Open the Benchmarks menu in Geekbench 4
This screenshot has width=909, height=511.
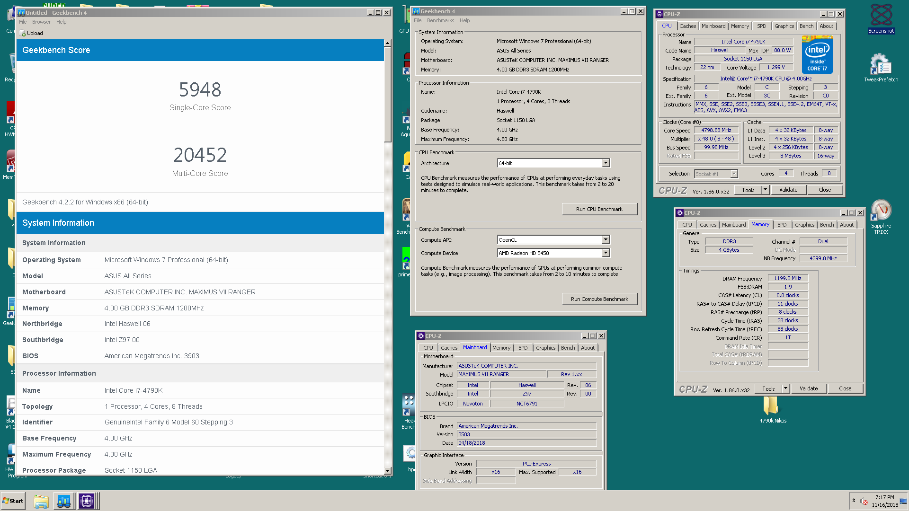440,20
